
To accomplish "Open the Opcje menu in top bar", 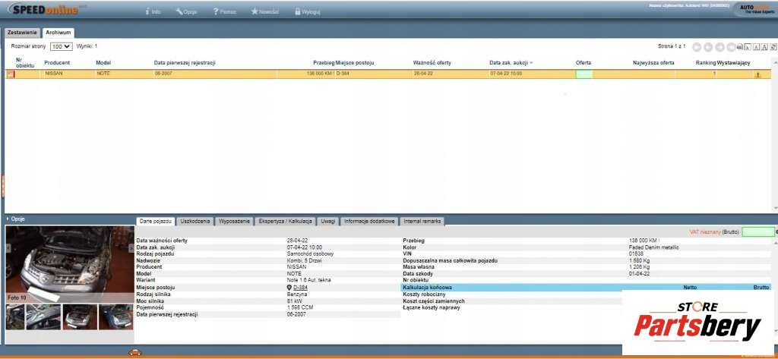I will coord(187,11).
